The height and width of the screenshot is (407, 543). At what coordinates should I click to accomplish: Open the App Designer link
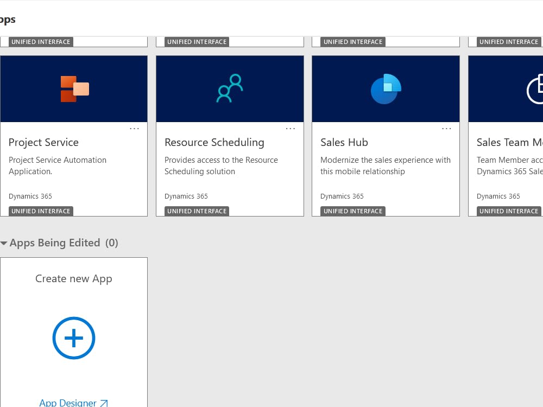68,403
